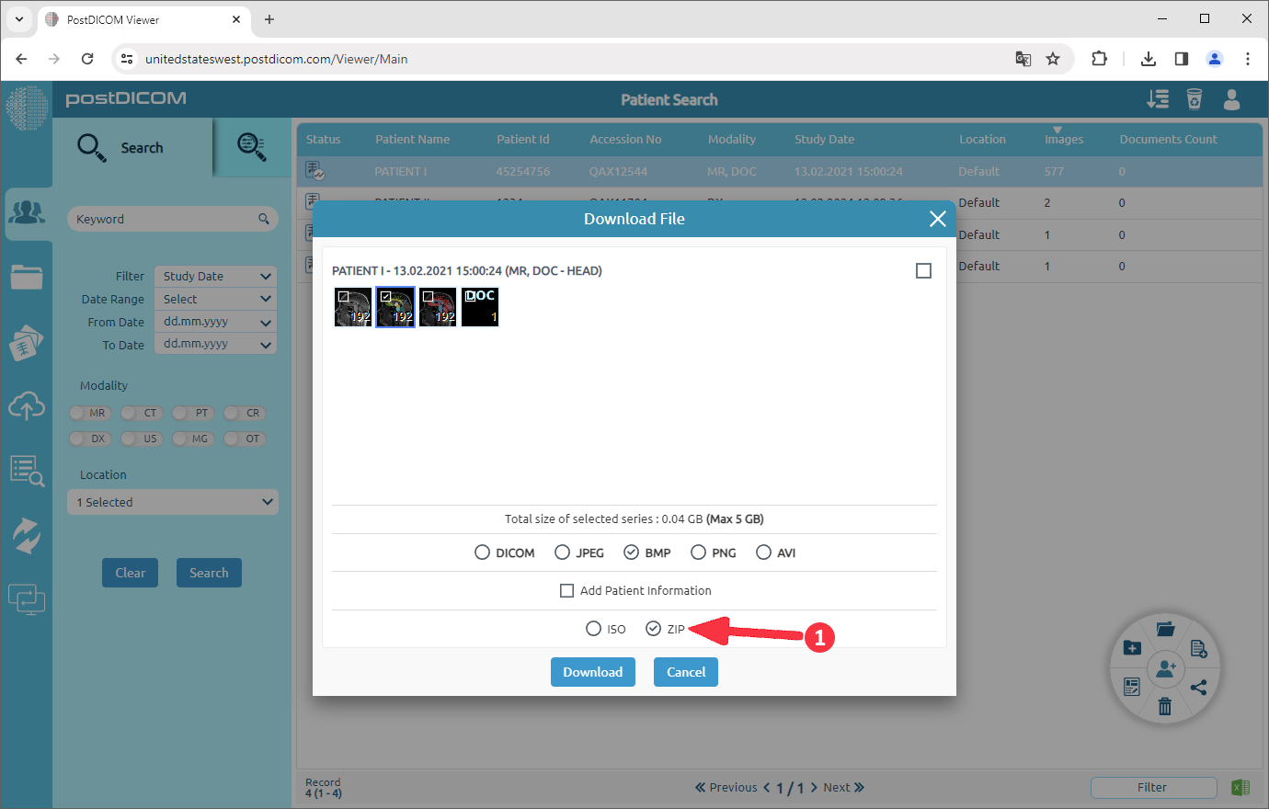
Task: Select the BMP download format
Action: (x=632, y=552)
